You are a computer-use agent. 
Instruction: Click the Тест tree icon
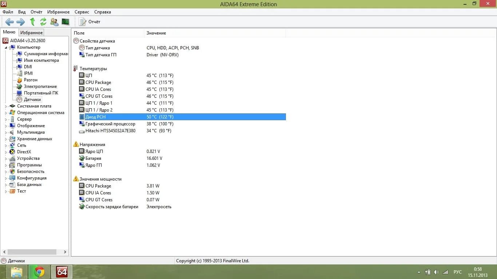pos(12,191)
